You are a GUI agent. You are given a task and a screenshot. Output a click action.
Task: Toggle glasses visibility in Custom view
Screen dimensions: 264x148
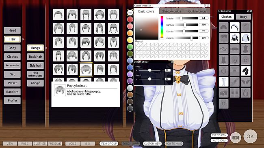(224, 49)
